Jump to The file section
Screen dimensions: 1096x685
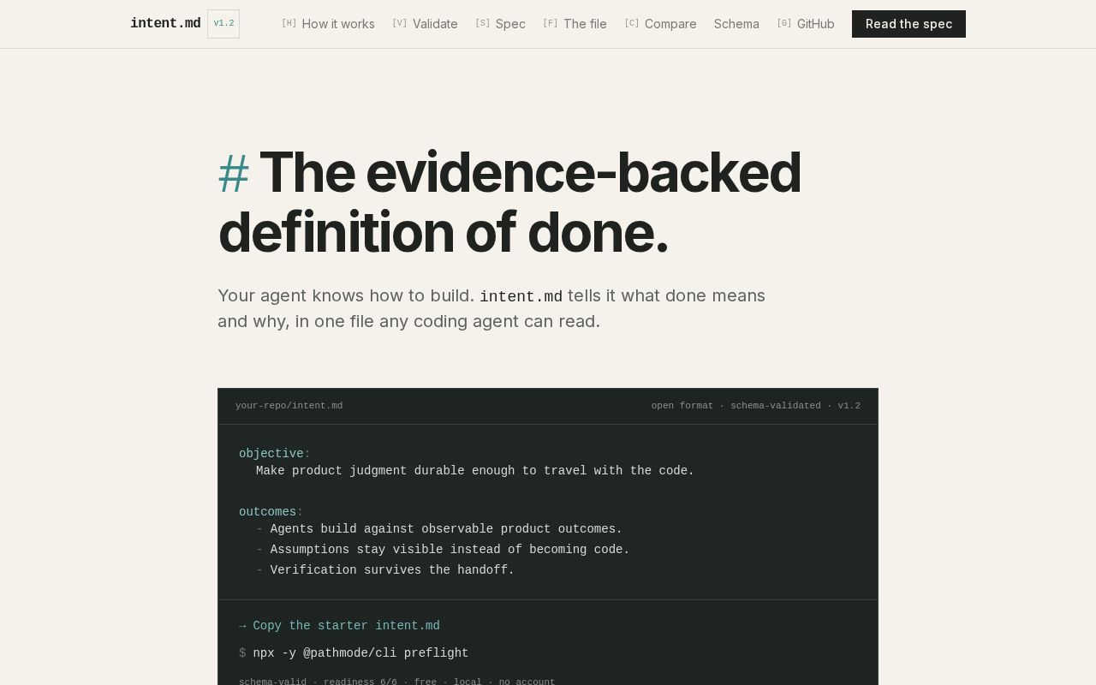575,24
